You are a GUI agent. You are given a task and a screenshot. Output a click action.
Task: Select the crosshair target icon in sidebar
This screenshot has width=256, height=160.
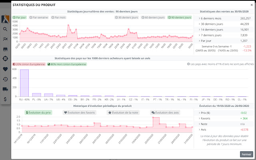coord(6,59)
